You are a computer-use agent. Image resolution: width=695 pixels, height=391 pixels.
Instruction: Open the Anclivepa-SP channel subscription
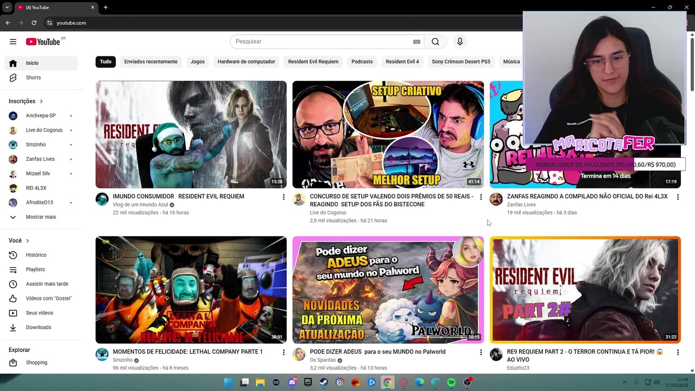pos(41,116)
